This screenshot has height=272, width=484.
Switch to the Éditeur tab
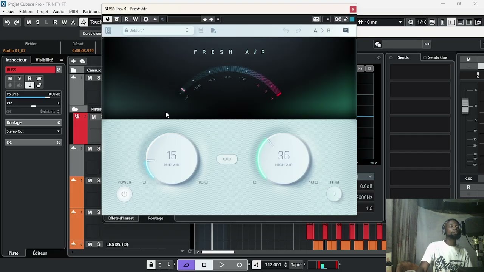click(40, 253)
